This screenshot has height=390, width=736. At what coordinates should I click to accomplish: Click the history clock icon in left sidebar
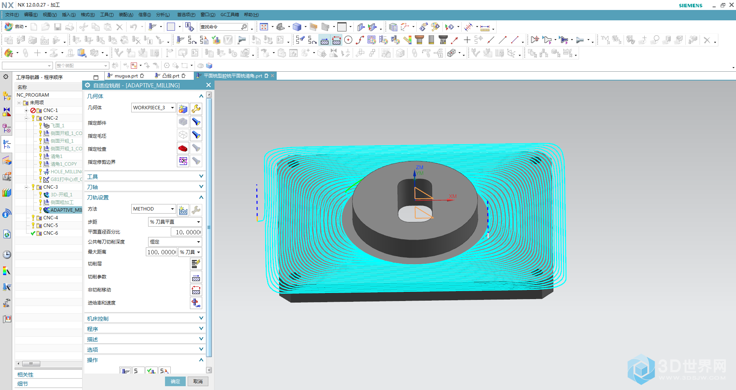click(x=7, y=255)
